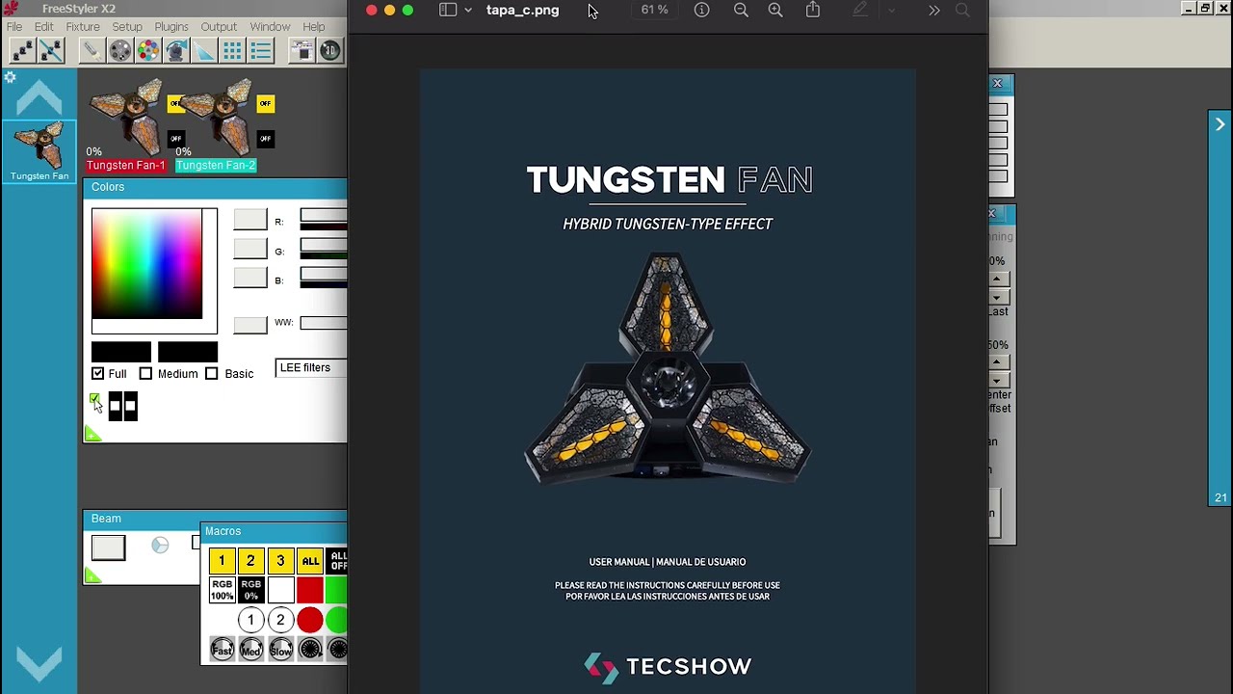Click the R channel value box

(x=250, y=220)
